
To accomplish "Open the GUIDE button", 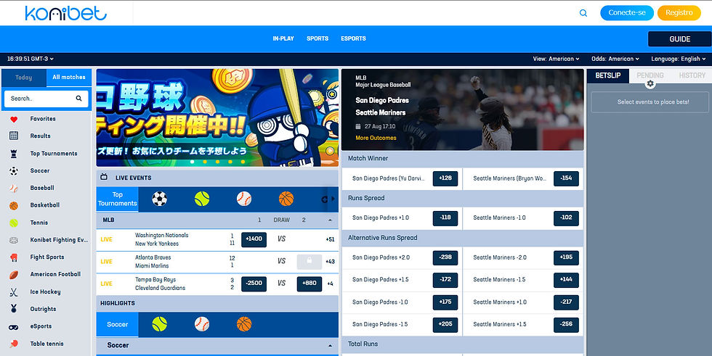I will (x=679, y=39).
